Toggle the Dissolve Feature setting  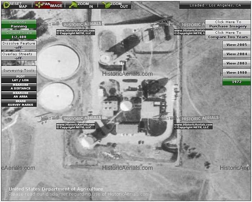point(19,45)
